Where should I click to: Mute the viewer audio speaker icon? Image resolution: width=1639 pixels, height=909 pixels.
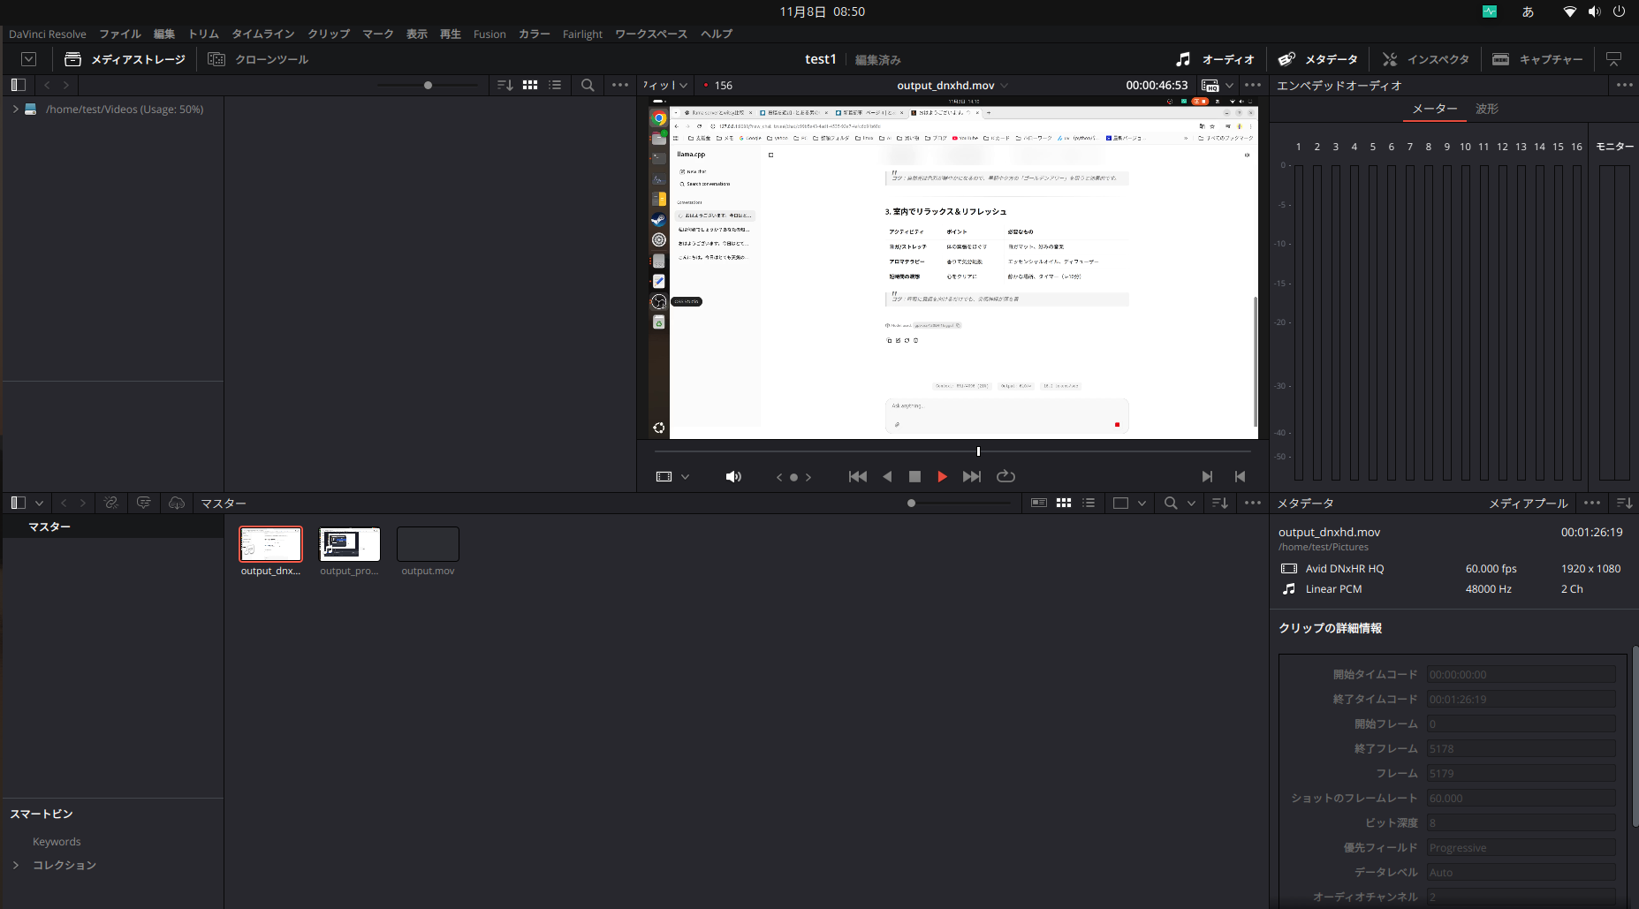[732, 477]
